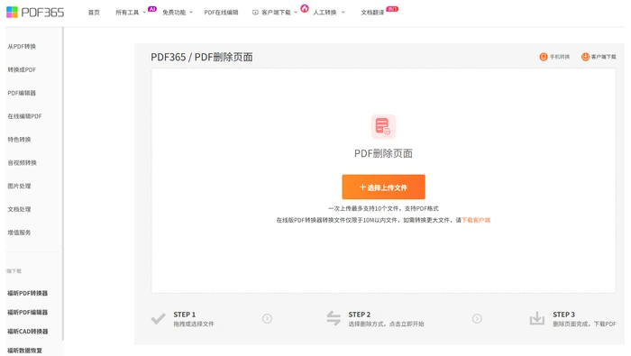Select 转换成PDF in the sidebar
This screenshot has width=631, height=356.
coord(22,69)
